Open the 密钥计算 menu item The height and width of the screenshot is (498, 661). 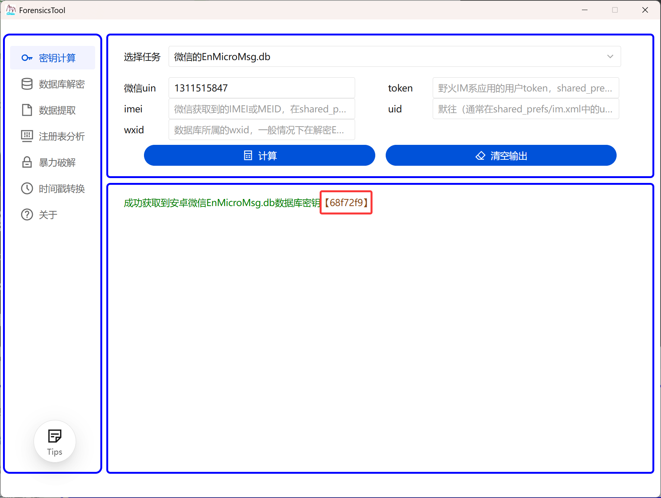tap(53, 58)
